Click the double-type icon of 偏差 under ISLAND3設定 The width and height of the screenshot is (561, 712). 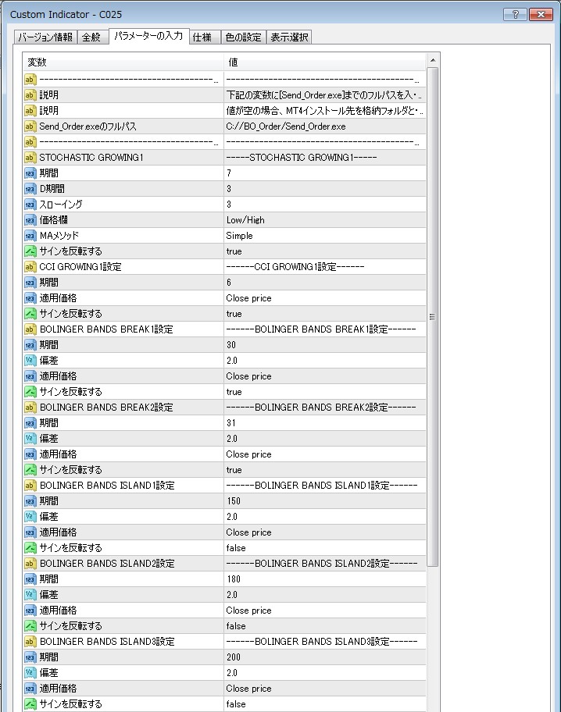(x=30, y=673)
